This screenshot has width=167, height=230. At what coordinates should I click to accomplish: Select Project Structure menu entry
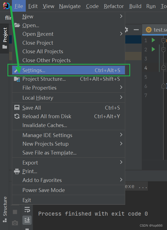[44, 79]
